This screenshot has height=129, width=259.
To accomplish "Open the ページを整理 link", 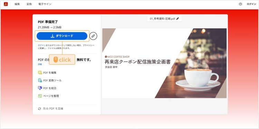I will coord(51,96).
